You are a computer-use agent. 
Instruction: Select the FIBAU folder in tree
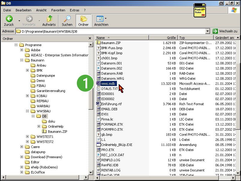(x=41, y=86)
